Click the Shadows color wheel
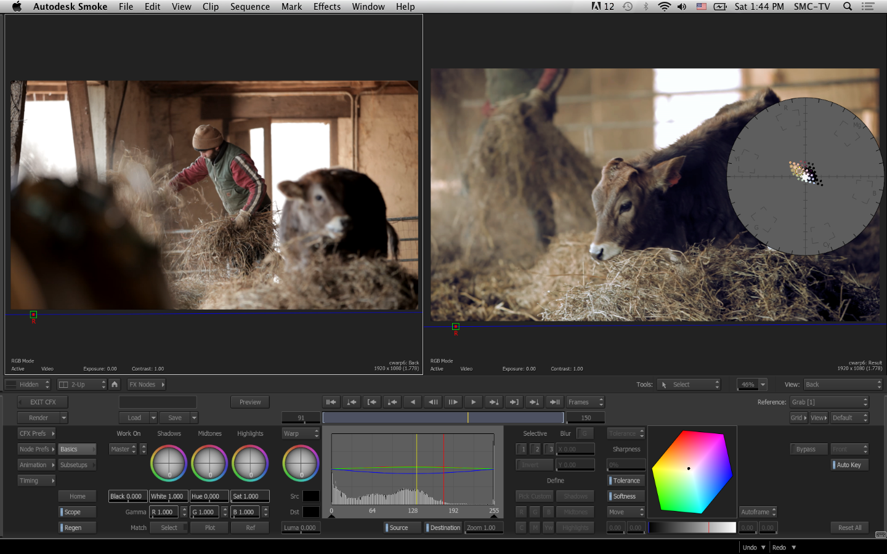 point(169,463)
